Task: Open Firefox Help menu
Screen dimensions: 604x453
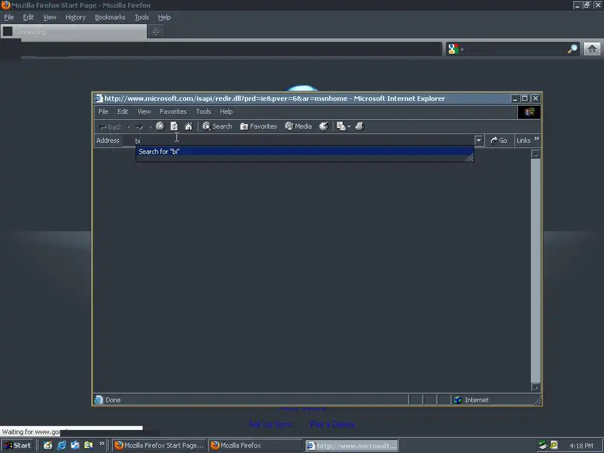Action: click(x=164, y=17)
